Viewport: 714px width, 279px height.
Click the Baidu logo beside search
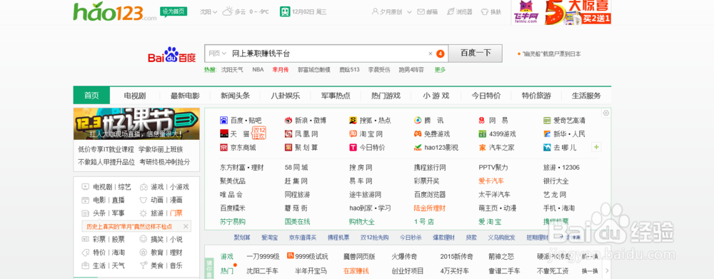click(x=171, y=55)
